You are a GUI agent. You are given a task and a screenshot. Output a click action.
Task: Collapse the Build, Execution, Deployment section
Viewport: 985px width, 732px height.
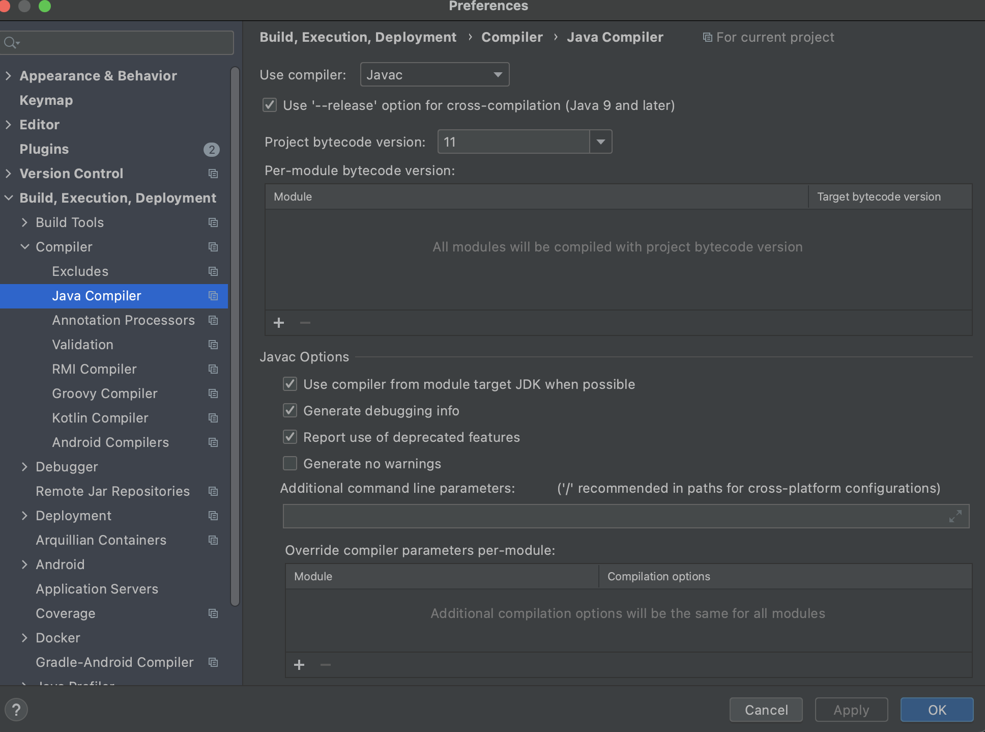9,198
